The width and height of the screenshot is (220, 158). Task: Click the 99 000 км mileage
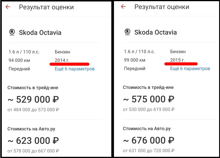point(135,60)
